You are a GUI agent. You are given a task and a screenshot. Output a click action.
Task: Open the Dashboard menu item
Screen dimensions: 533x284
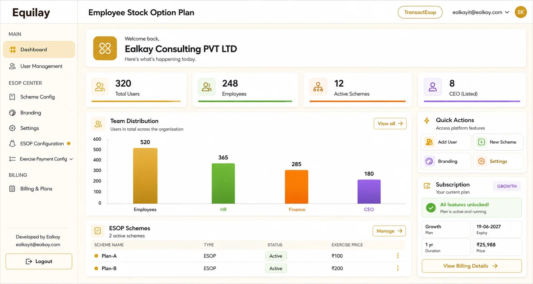point(39,50)
